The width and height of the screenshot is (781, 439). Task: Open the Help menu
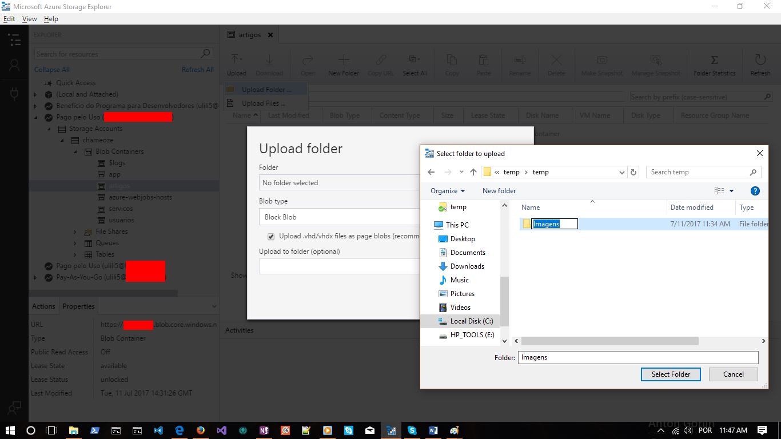(x=51, y=19)
